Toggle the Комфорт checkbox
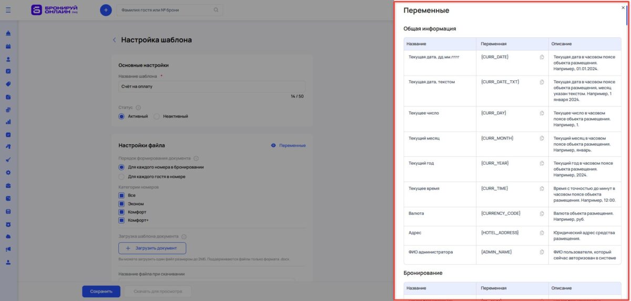The width and height of the screenshot is (631, 301). (x=121, y=212)
